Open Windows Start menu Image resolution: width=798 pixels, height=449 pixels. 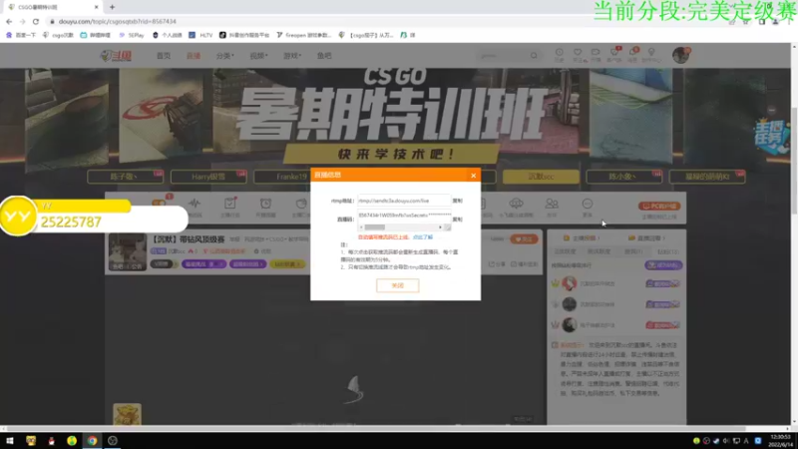[10, 441]
